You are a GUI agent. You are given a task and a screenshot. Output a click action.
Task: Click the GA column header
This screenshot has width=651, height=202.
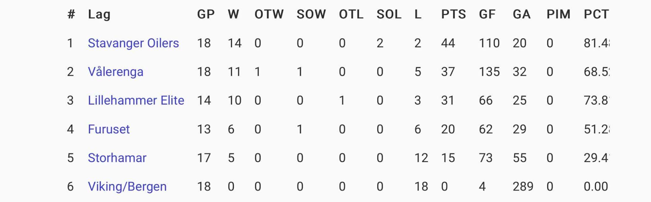(x=521, y=14)
